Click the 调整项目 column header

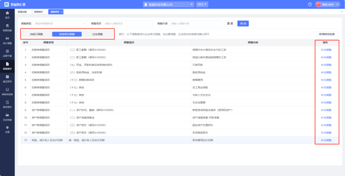[129, 42]
